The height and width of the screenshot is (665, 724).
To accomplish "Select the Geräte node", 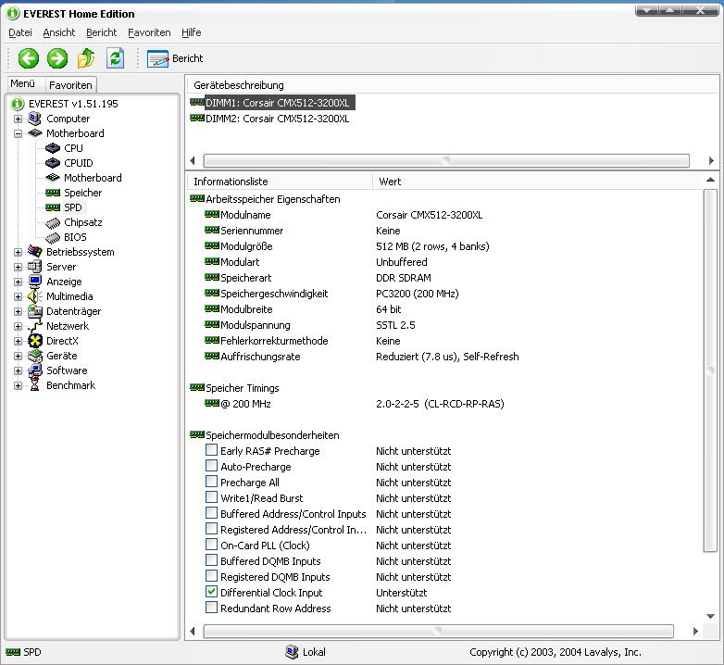I will 61,355.
